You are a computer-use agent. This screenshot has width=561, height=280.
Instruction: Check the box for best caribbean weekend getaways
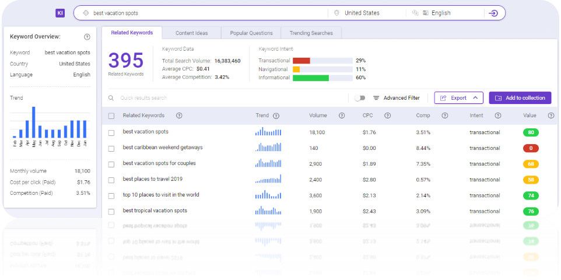click(111, 149)
